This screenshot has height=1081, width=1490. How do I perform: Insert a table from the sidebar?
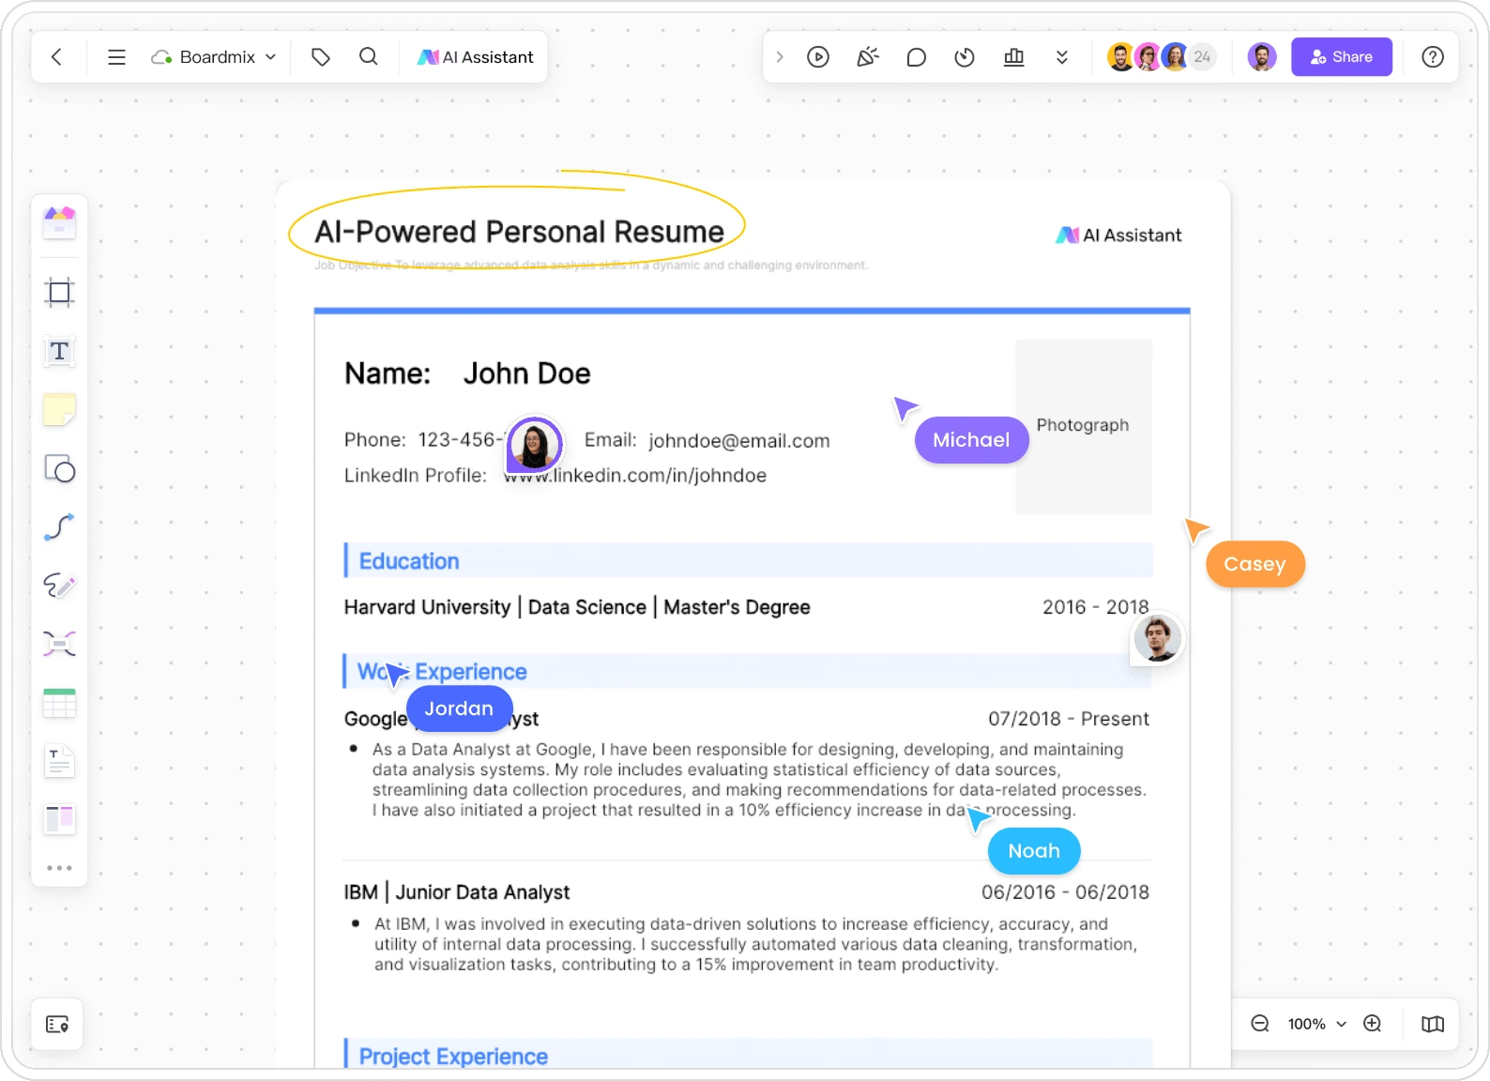tap(59, 703)
